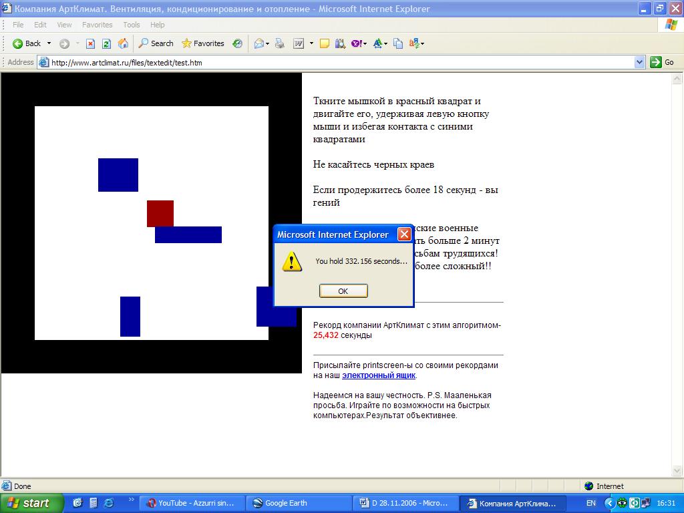
Task: Go back with the Back button
Action: coord(26,43)
